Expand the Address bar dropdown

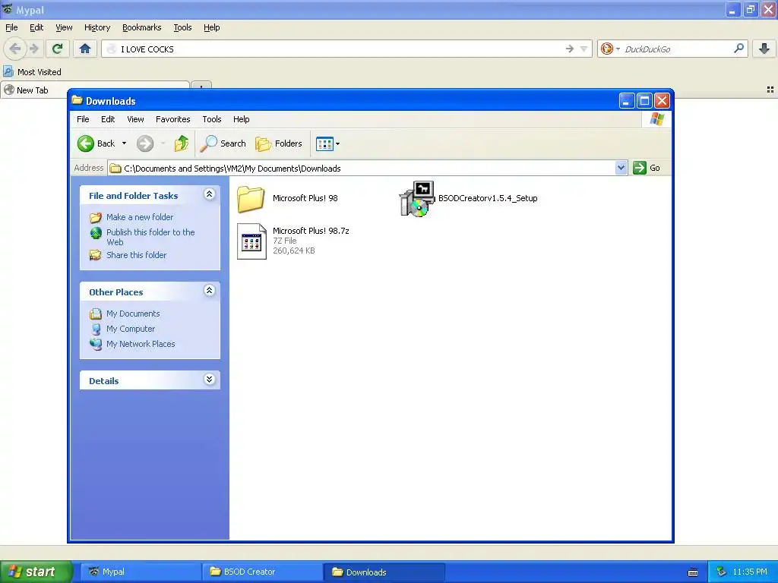[x=621, y=168]
